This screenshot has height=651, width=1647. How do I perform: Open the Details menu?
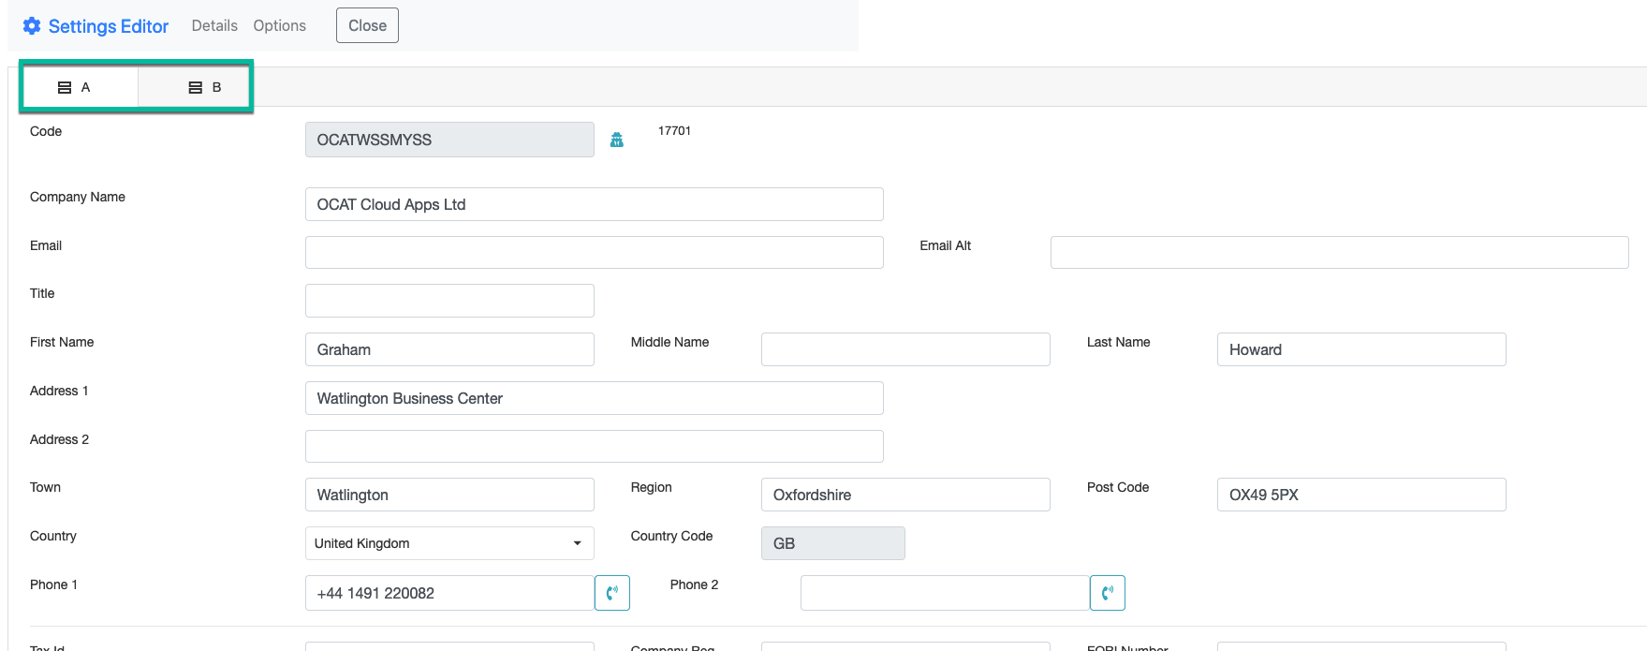(x=214, y=26)
